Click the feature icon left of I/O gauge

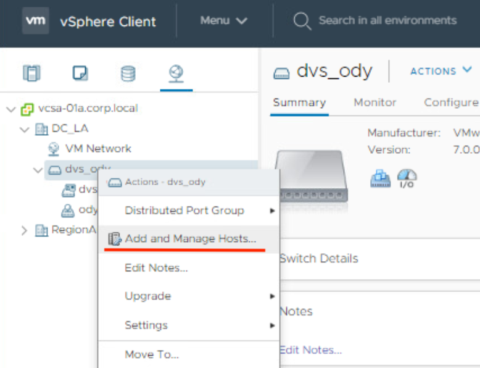coord(381,178)
